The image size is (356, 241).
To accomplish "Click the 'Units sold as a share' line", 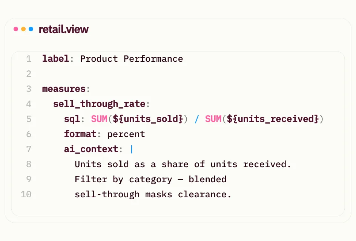I will point(183,164).
